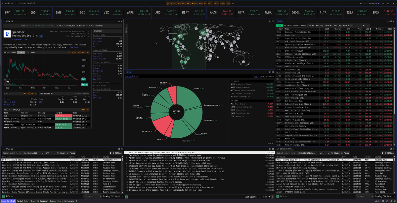397x203 pixels.
Task: Close the OPEN US quote panel
Action: pyautogui.click(x=122, y=21)
